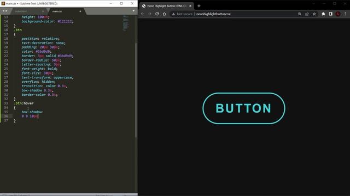
Task: Click the address bar URL neonhighlightbuttoncss
Action: click(x=213, y=14)
